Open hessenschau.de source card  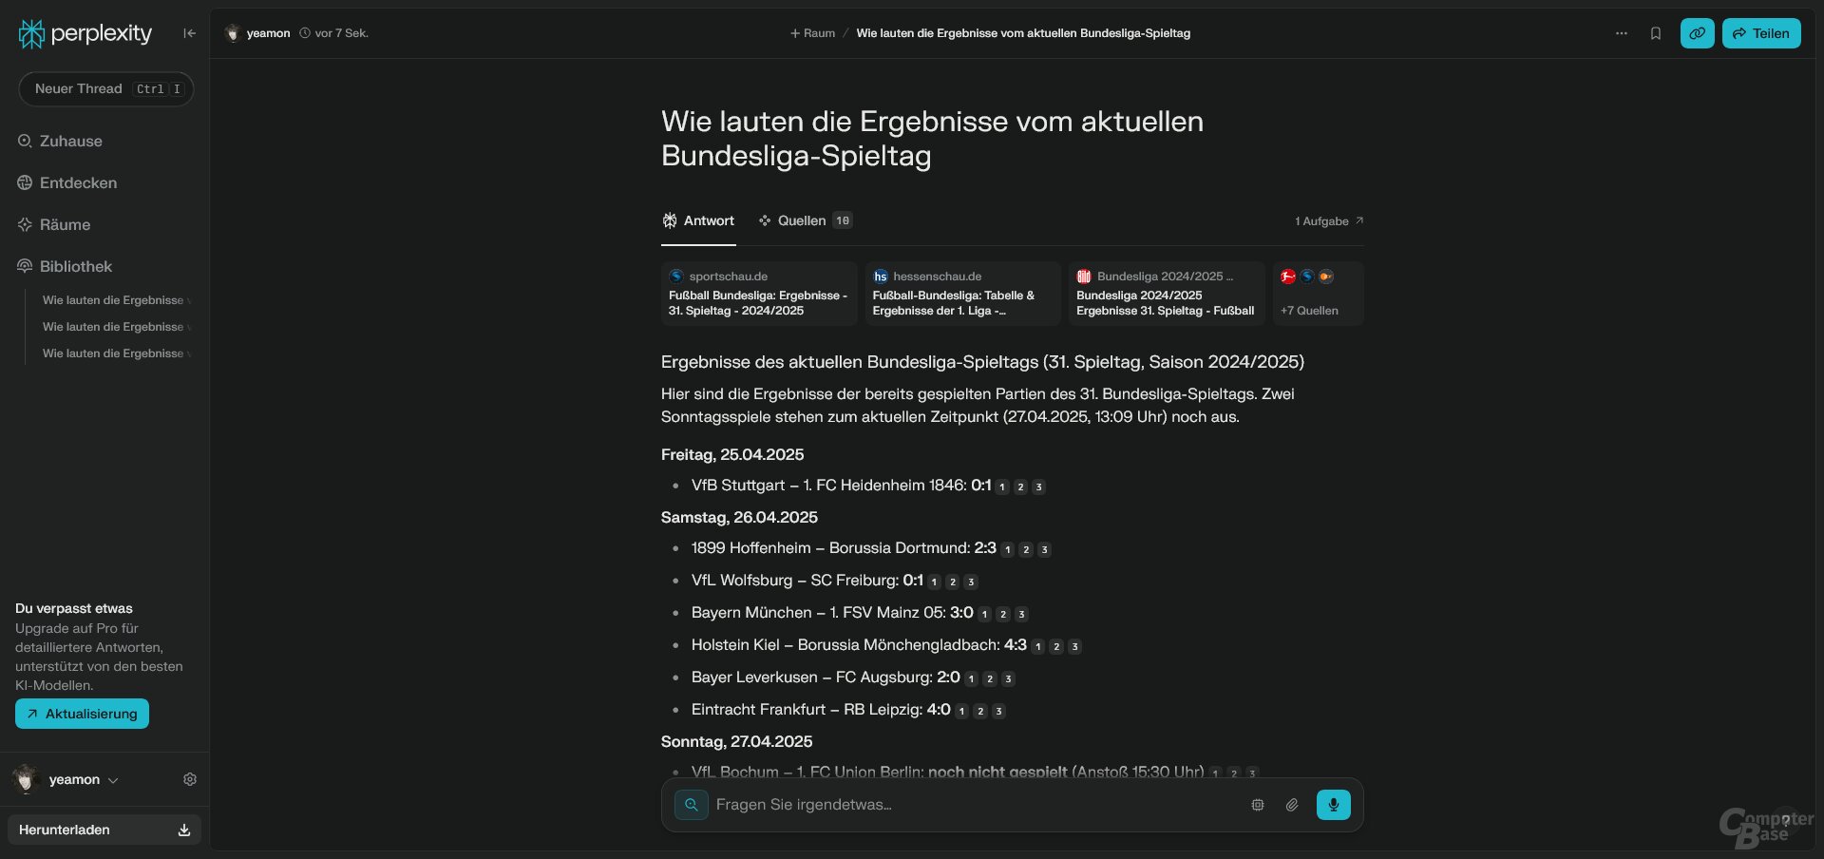pyautogui.click(x=963, y=294)
